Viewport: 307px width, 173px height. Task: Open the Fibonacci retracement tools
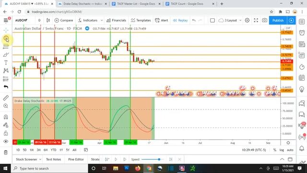tap(6, 47)
